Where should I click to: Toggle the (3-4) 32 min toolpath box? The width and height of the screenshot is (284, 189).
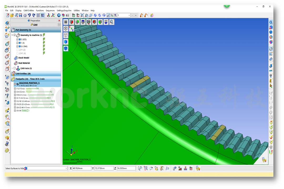(15, 92)
